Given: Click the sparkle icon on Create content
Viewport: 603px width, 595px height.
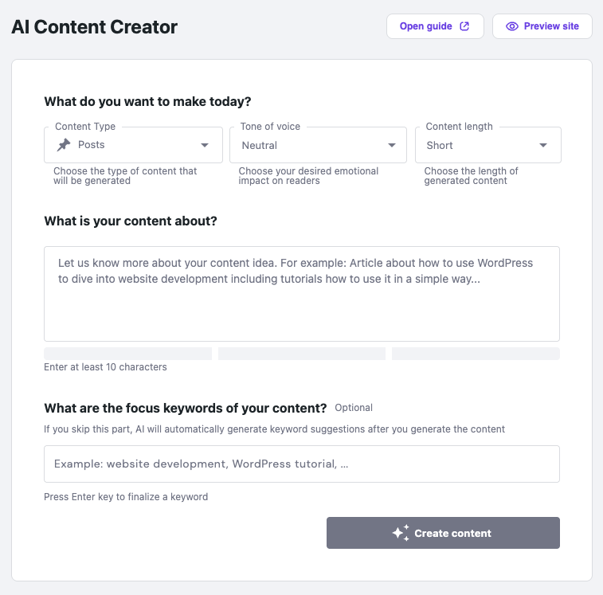Looking at the screenshot, I should tap(400, 533).
